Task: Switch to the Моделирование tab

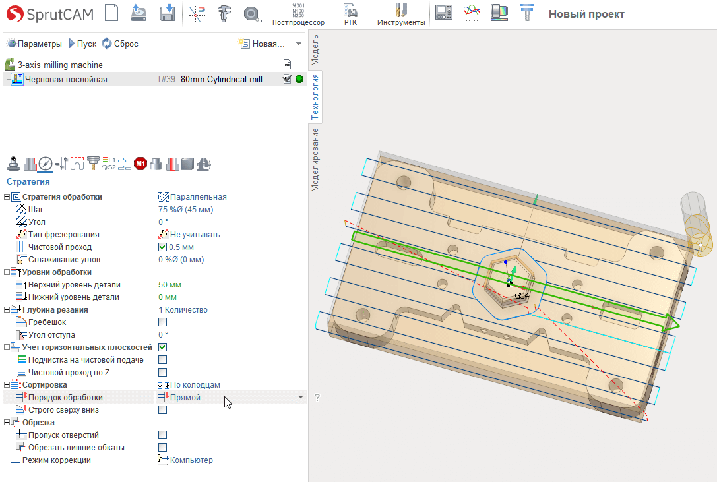Action: pos(315,159)
